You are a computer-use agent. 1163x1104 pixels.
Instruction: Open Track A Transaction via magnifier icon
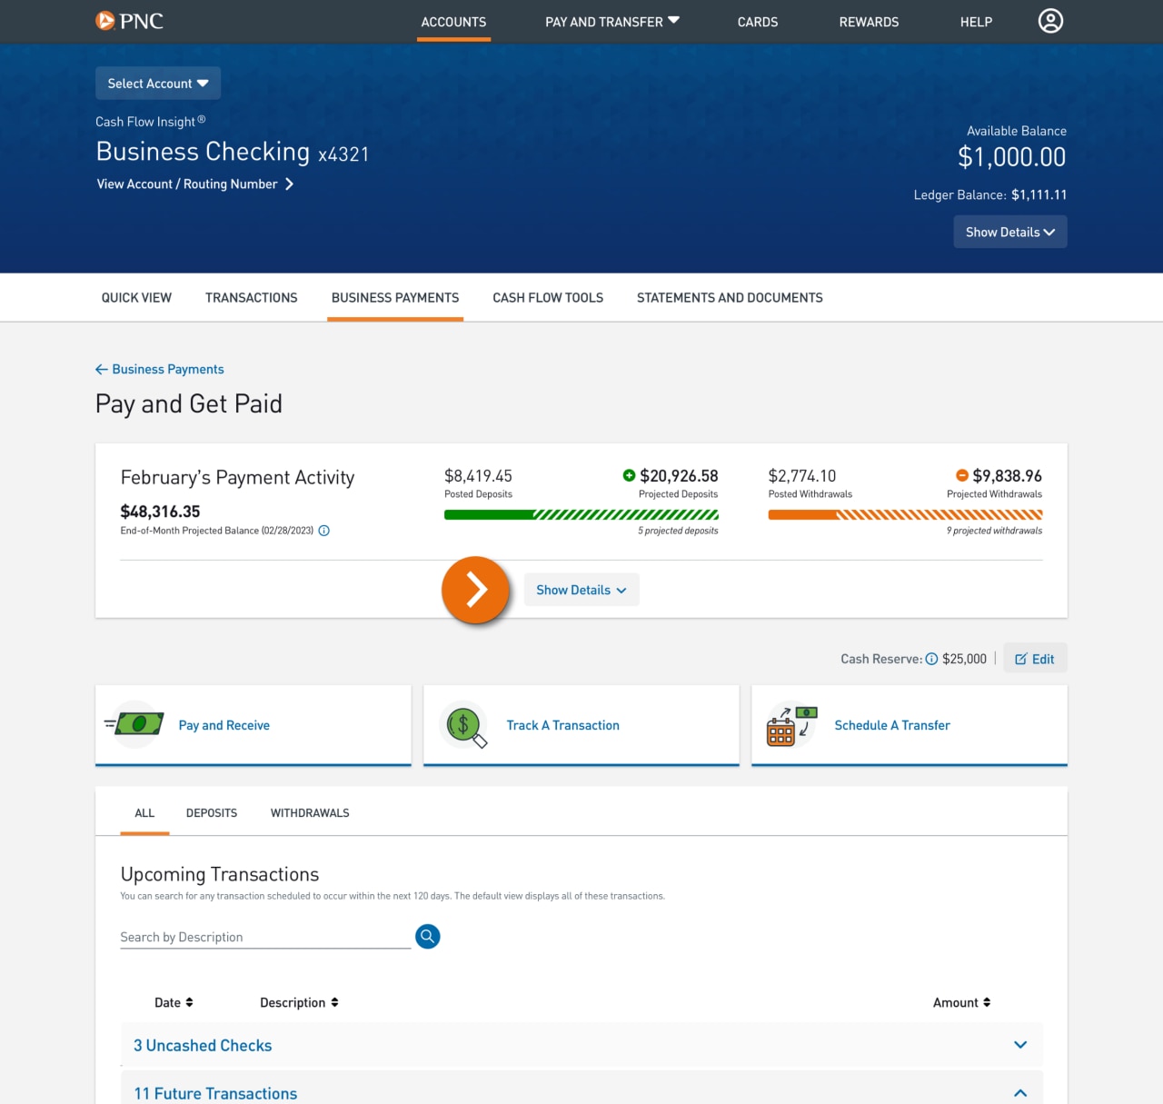coord(463,724)
